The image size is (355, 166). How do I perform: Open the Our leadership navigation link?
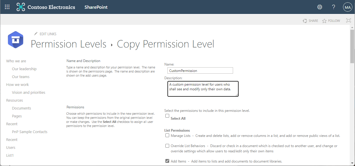point(24,69)
